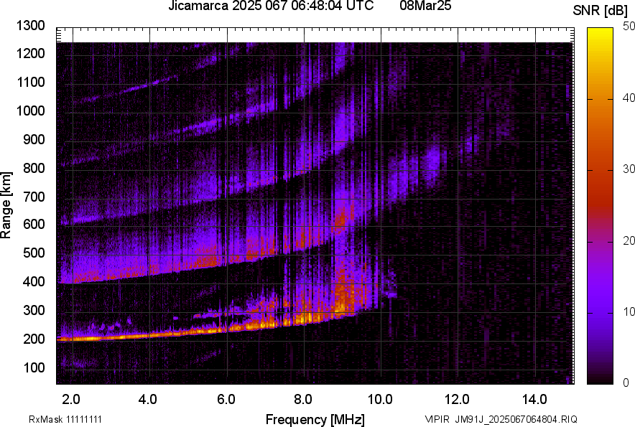Viewport: 635px width, 427px height.
Task: Click the range tick label '200'
Action: click(x=34, y=339)
